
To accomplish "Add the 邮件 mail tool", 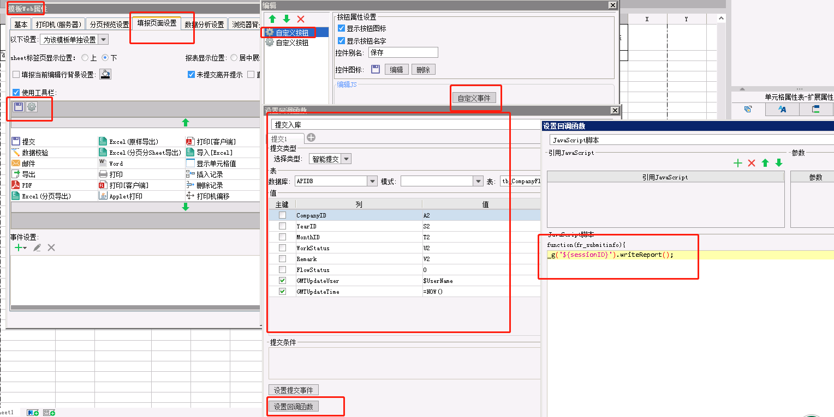I will [x=23, y=164].
